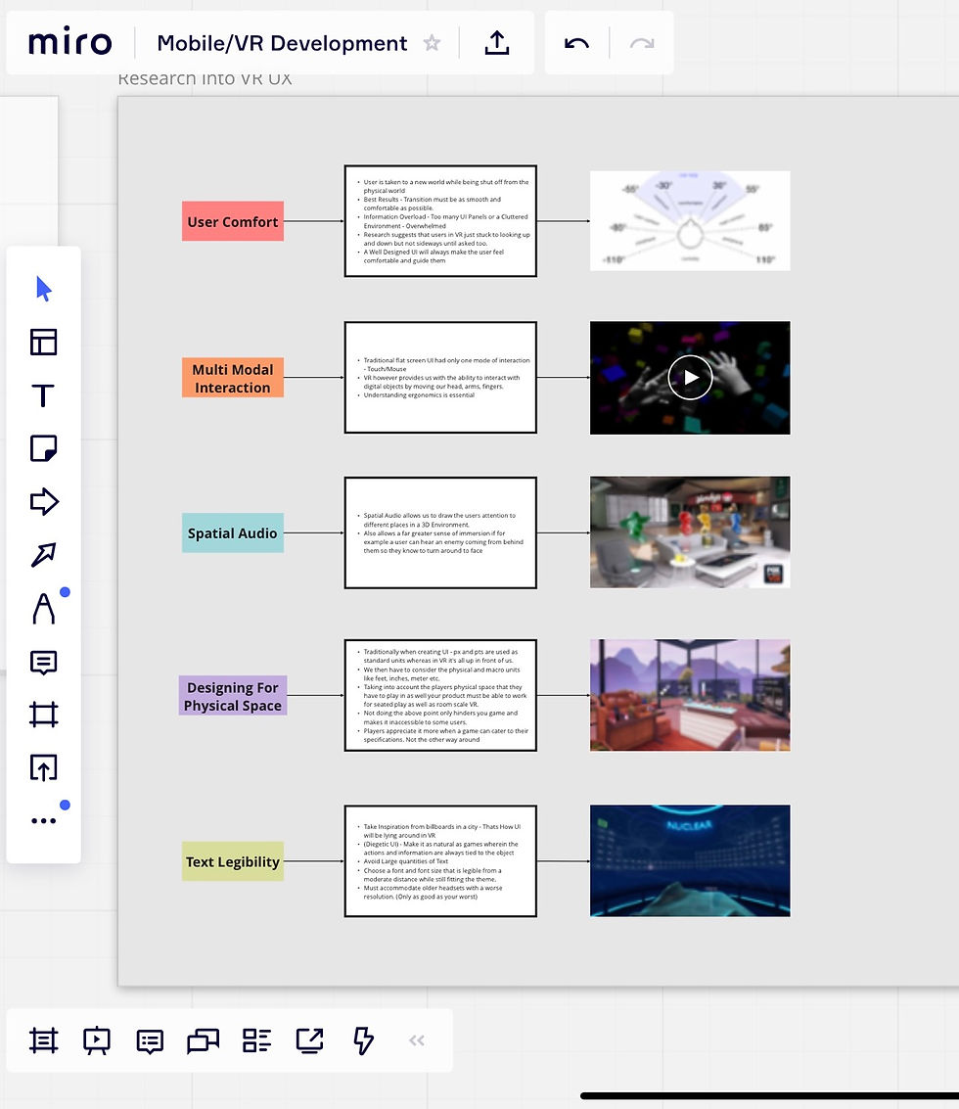Open the templates tool

pos(44,343)
